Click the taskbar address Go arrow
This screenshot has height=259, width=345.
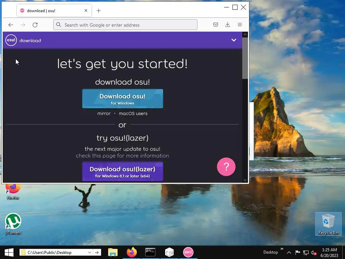click(97, 252)
